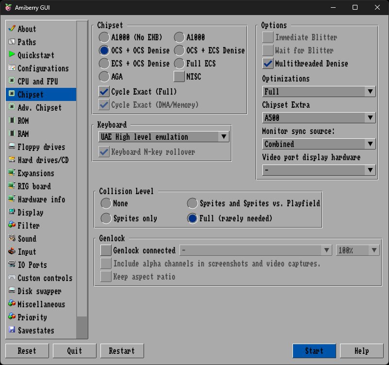The image size is (389, 365).
Task: Go to the Savestates category
Action: pyautogui.click(x=41, y=330)
